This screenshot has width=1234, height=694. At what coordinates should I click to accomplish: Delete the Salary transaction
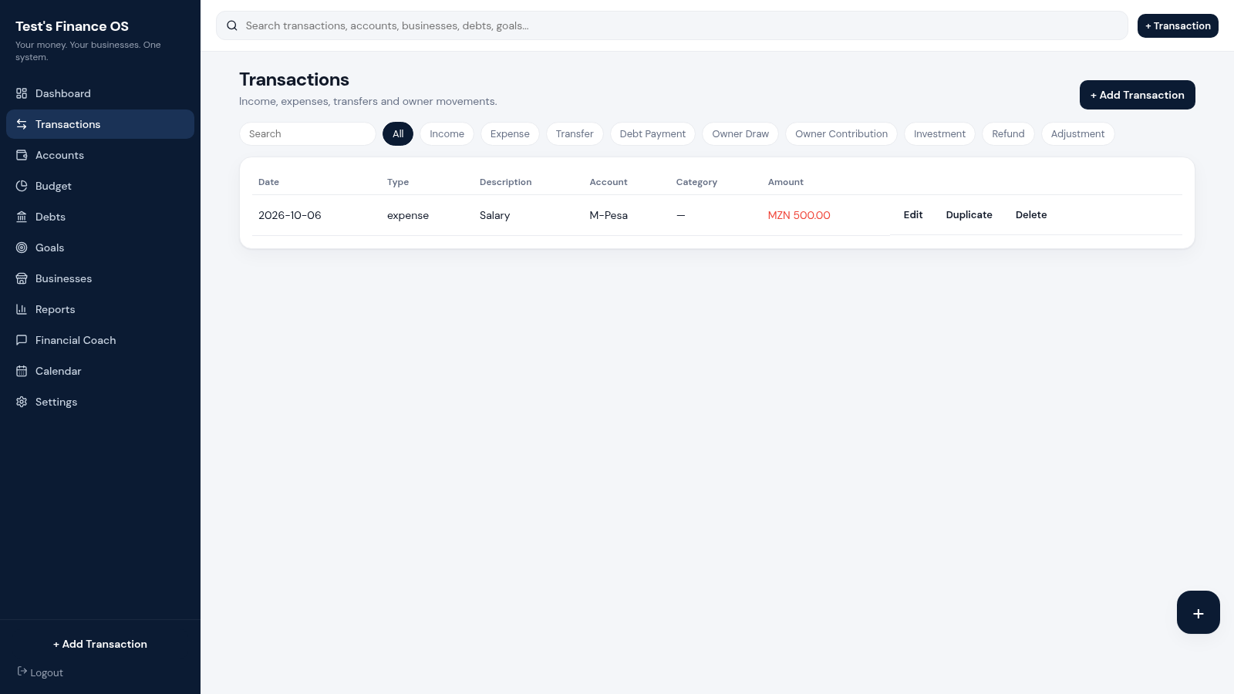coord(1031,215)
